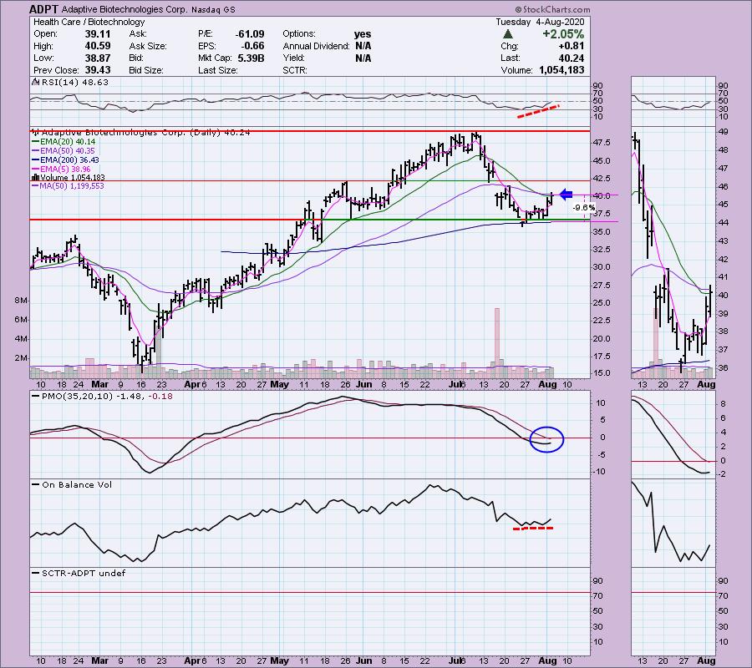Click the May label on price chart axis
752x668 pixels.
[280, 384]
